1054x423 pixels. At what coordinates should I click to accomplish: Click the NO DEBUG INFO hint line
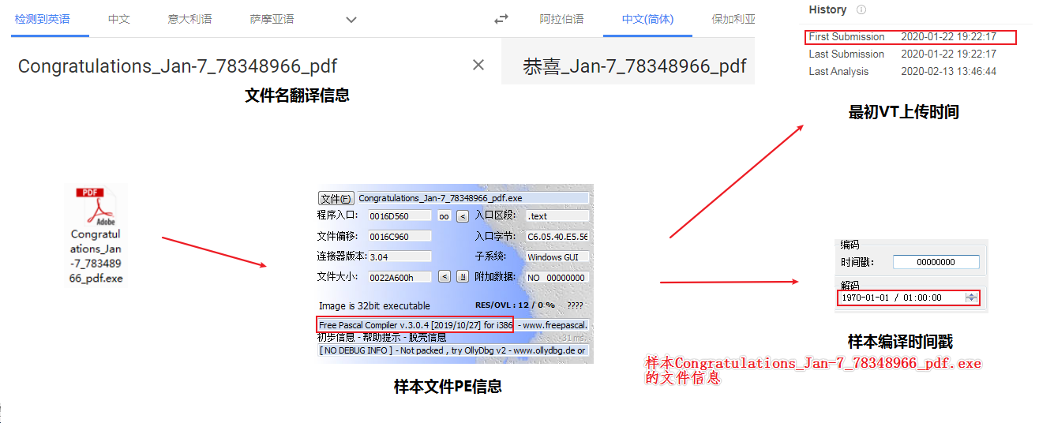point(453,350)
